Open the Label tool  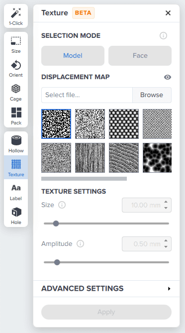16,192
